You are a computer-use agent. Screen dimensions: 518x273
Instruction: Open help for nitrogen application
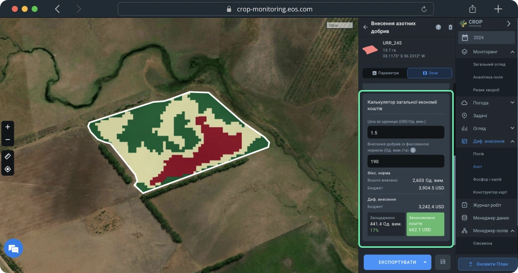438,27
